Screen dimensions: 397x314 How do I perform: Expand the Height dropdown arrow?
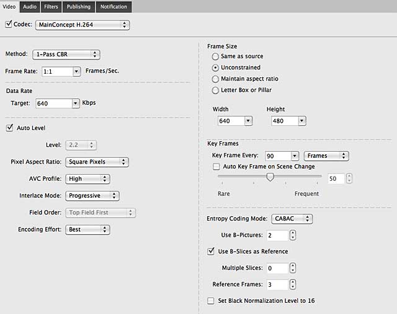click(x=302, y=121)
